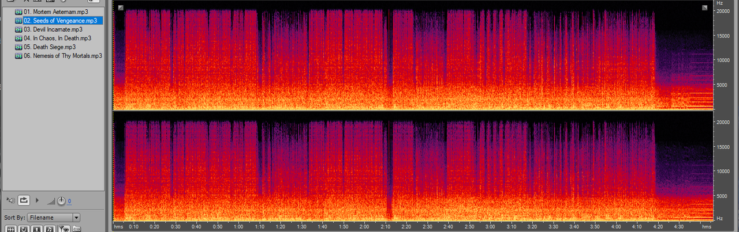This screenshot has height=232, width=739.
Task: Click the Sort By label
Action: 14,218
